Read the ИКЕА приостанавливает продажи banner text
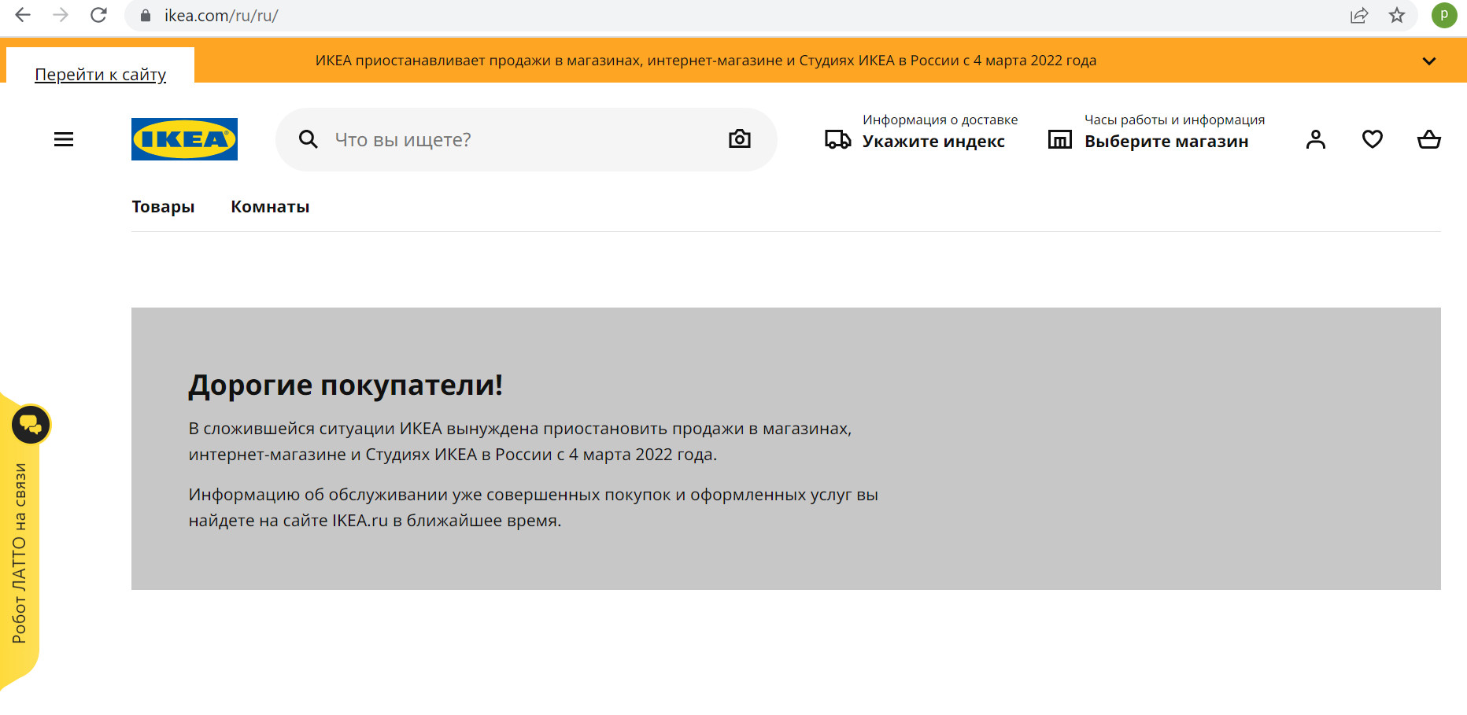This screenshot has height=715, width=1467. (x=706, y=61)
